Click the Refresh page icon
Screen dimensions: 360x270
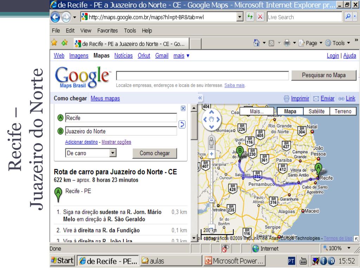(250, 17)
